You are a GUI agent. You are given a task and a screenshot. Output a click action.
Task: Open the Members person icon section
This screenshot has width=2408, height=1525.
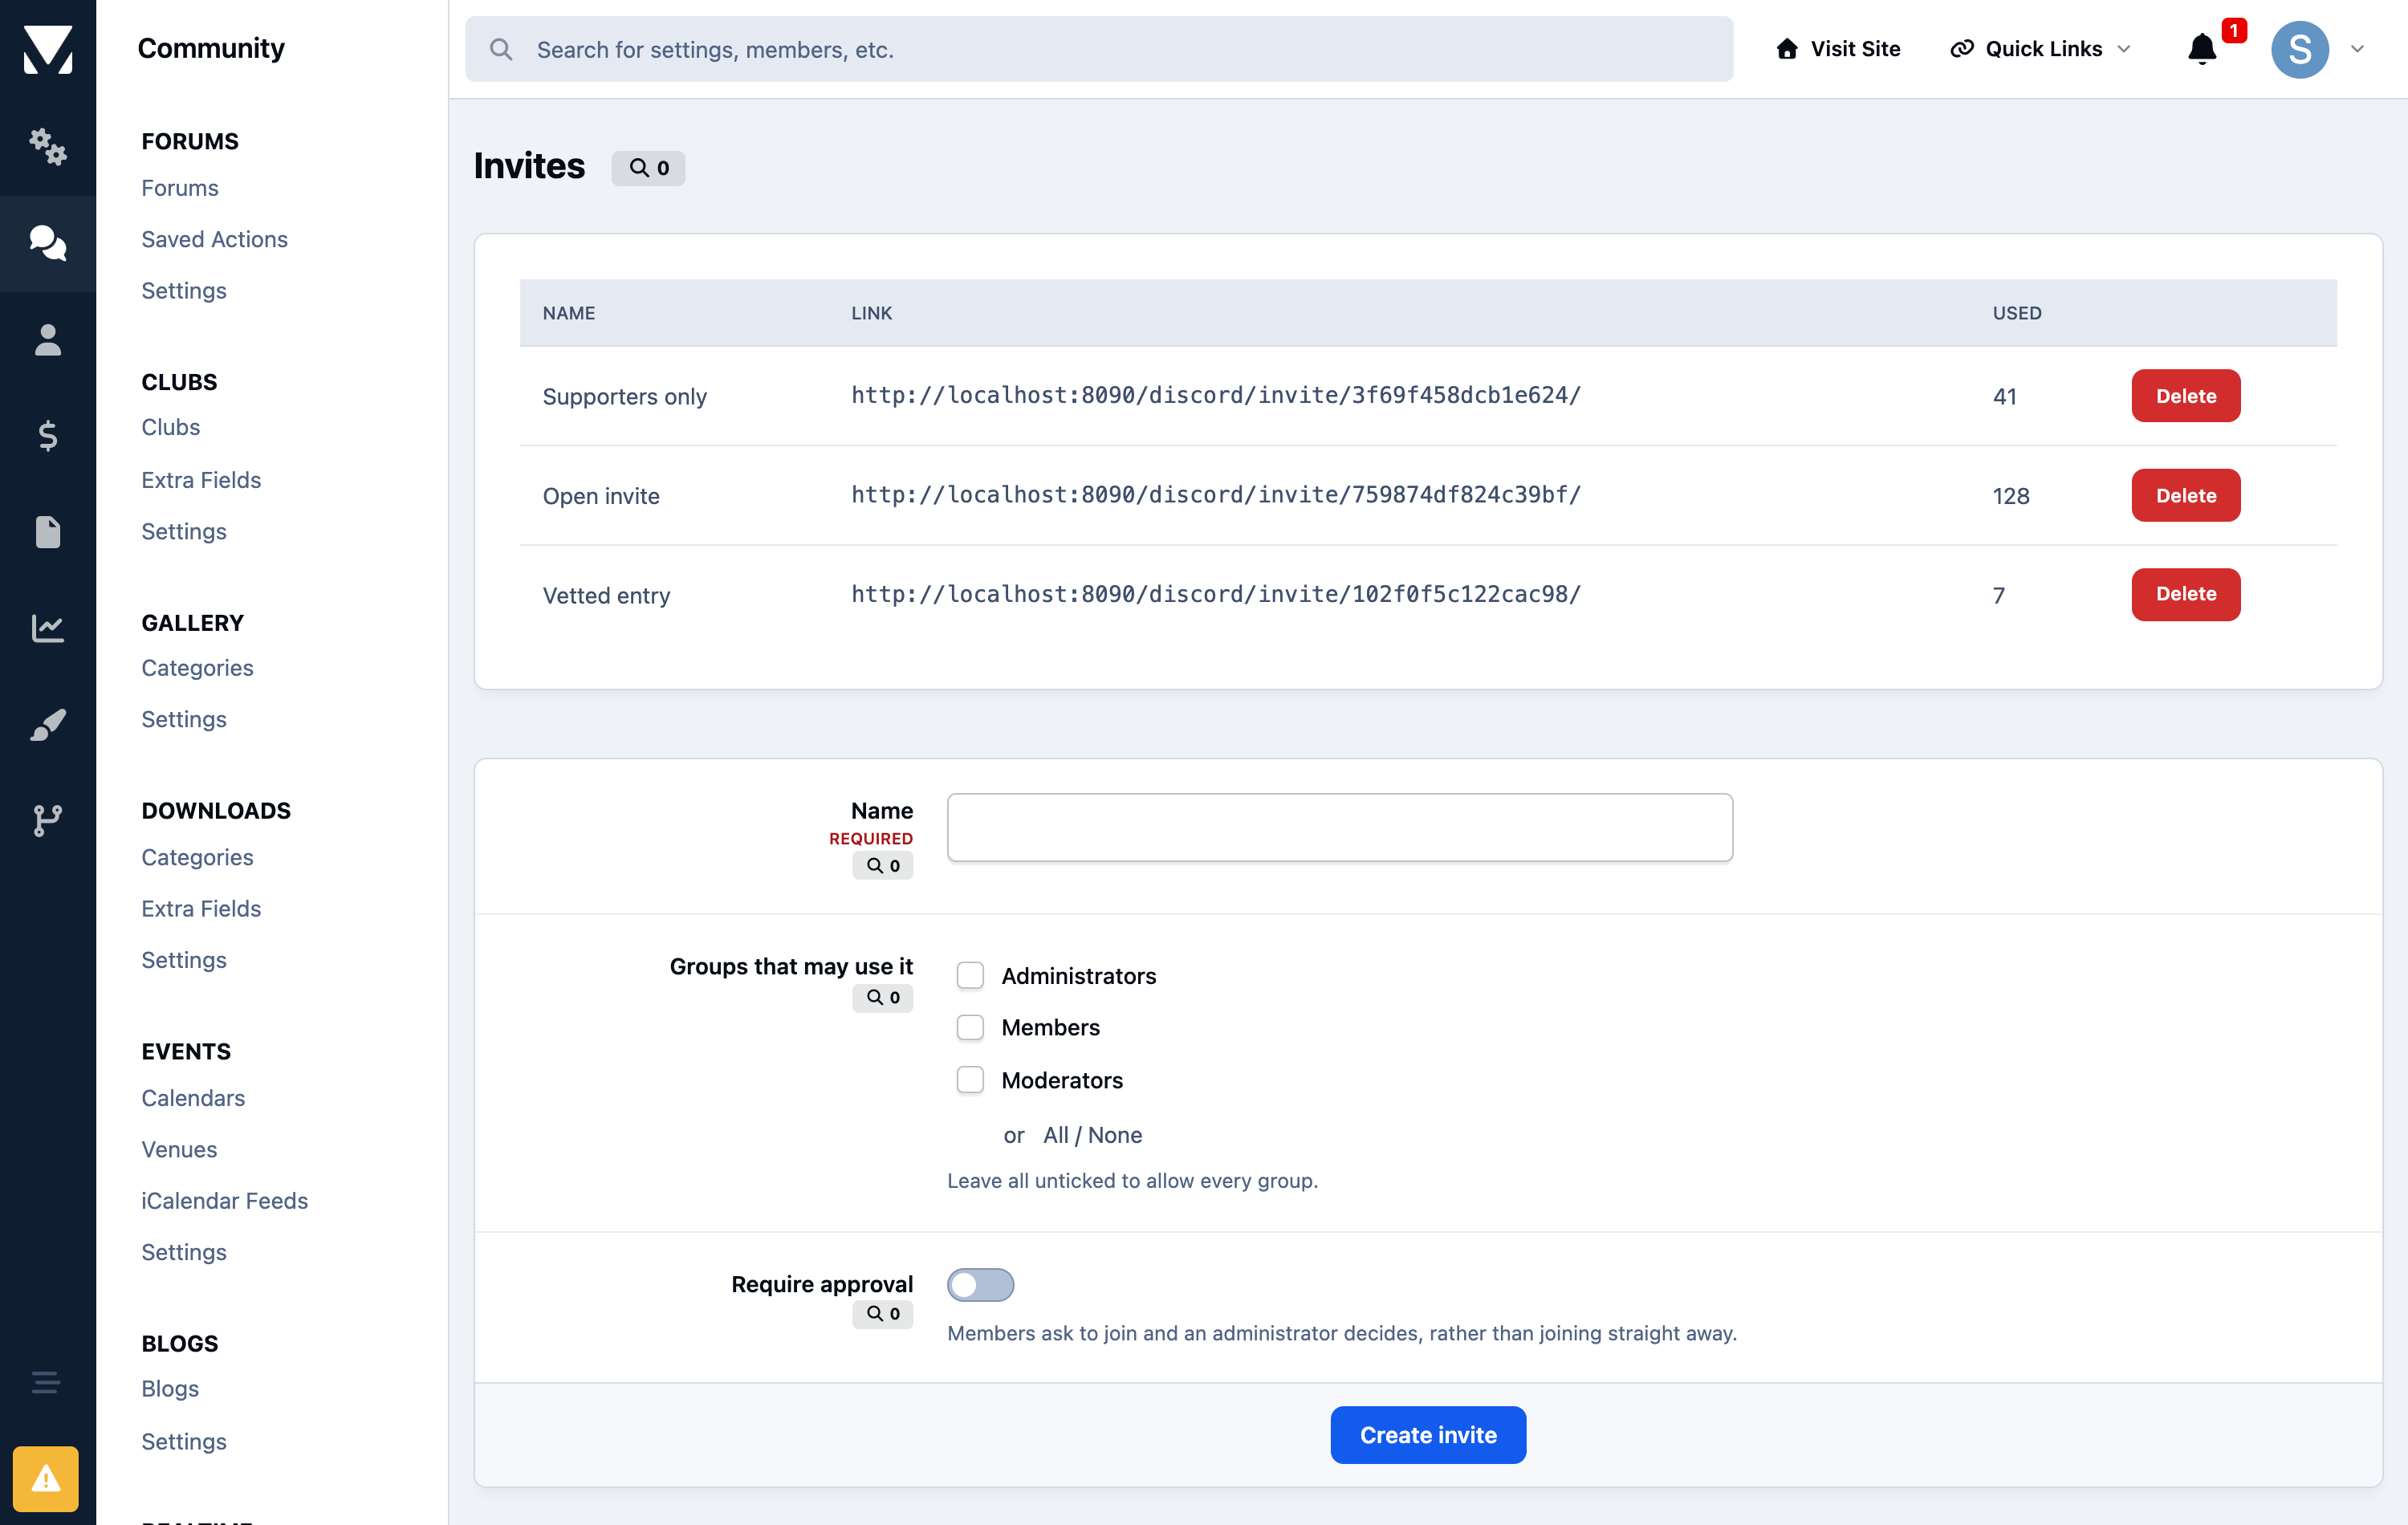click(x=48, y=340)
